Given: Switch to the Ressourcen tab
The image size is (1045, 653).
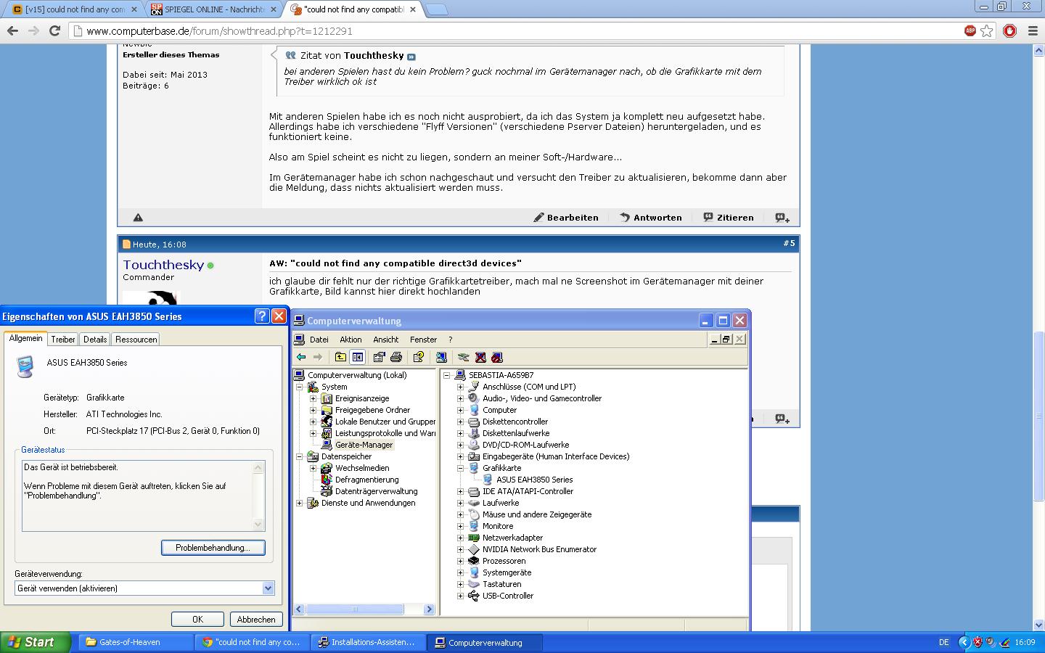Looking at the screenshot, I should pos(136,340).
